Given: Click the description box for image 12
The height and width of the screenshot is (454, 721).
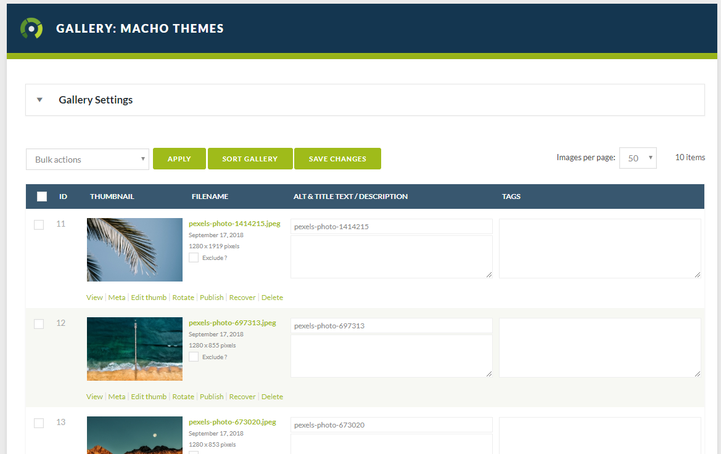Looking at the screenshot, I should point(392,356).
